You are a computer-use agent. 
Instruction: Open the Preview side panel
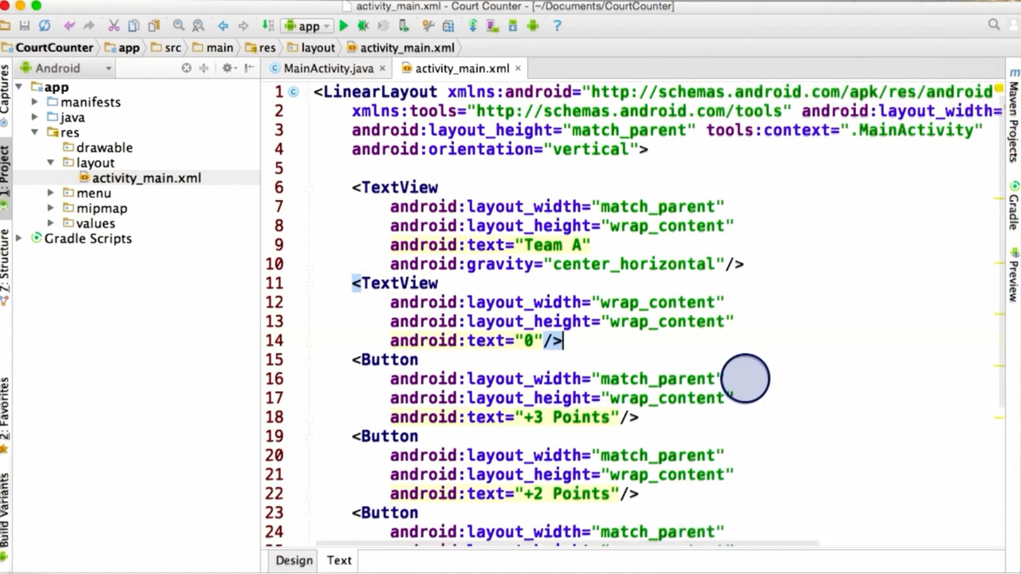click(x=1014, y=276)
